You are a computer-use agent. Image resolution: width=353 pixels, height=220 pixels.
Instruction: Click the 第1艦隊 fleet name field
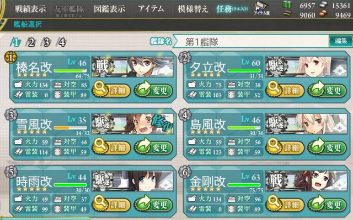coord(251,42)
